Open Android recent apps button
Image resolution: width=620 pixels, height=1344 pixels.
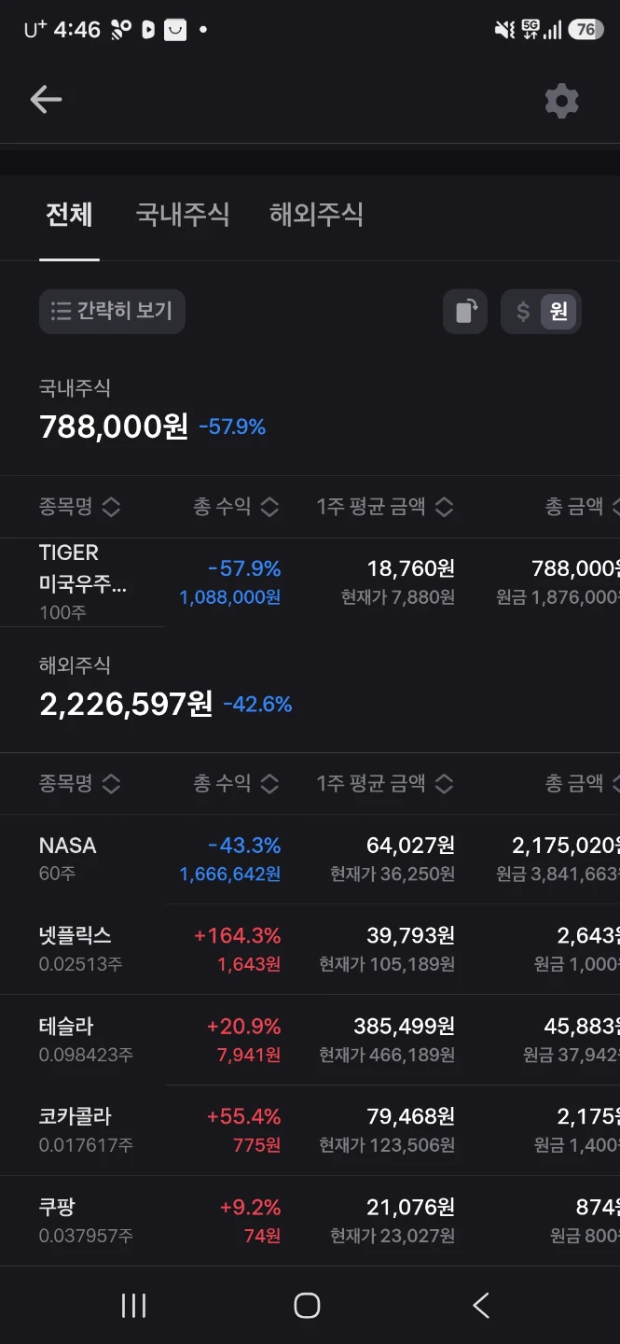tap(134, 1305)
